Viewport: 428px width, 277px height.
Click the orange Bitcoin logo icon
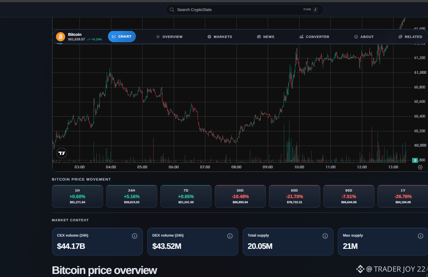click(61, 37)
